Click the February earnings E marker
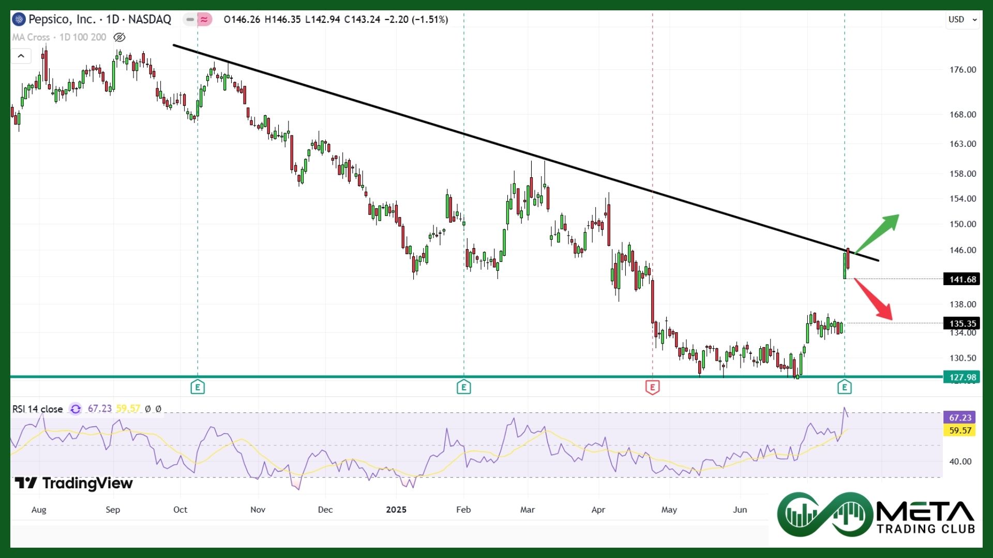993x558 pixels. (x=464, y=387)
